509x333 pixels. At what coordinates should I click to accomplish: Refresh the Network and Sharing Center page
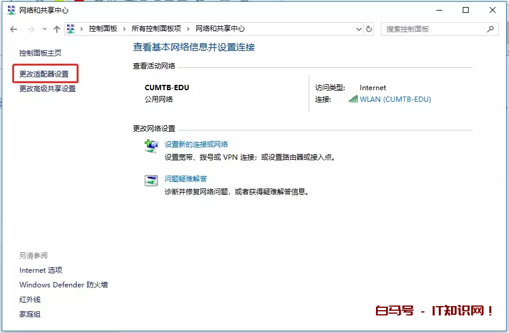[x=369, y=29]
